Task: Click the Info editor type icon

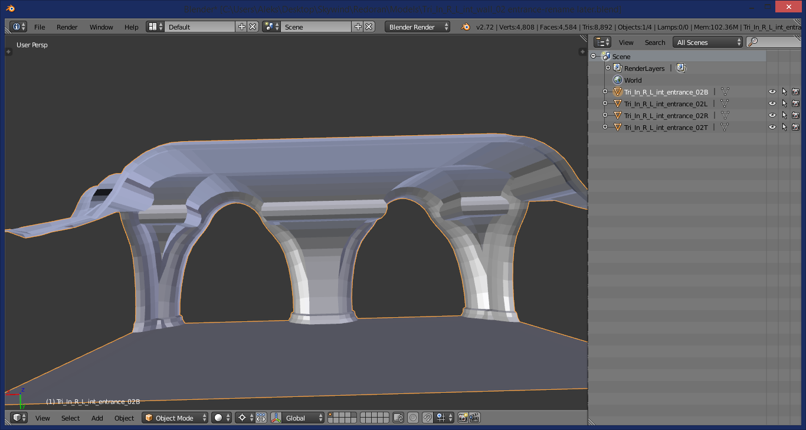Action: (x=19, y=27)
